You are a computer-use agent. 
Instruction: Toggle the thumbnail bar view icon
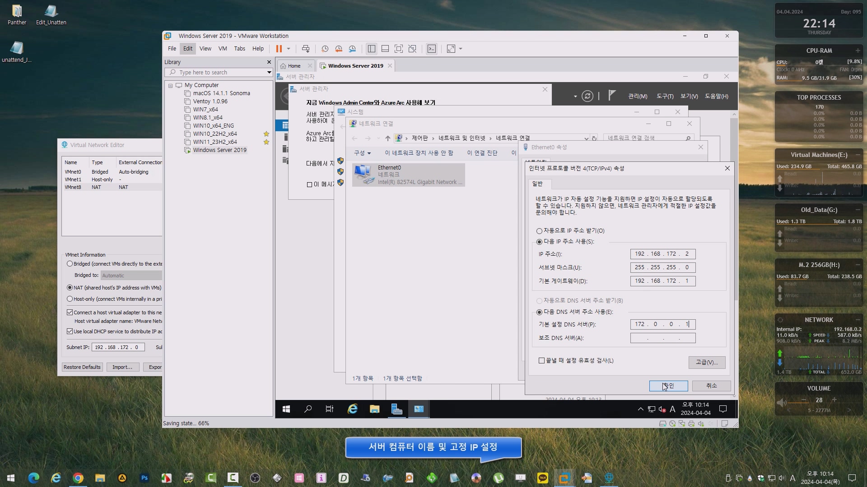(x=385, y=49)
